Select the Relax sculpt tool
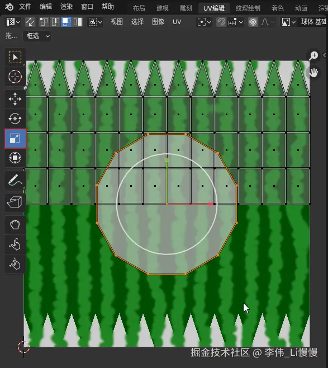Screen dimensions: 328x368 pos(15,244)
